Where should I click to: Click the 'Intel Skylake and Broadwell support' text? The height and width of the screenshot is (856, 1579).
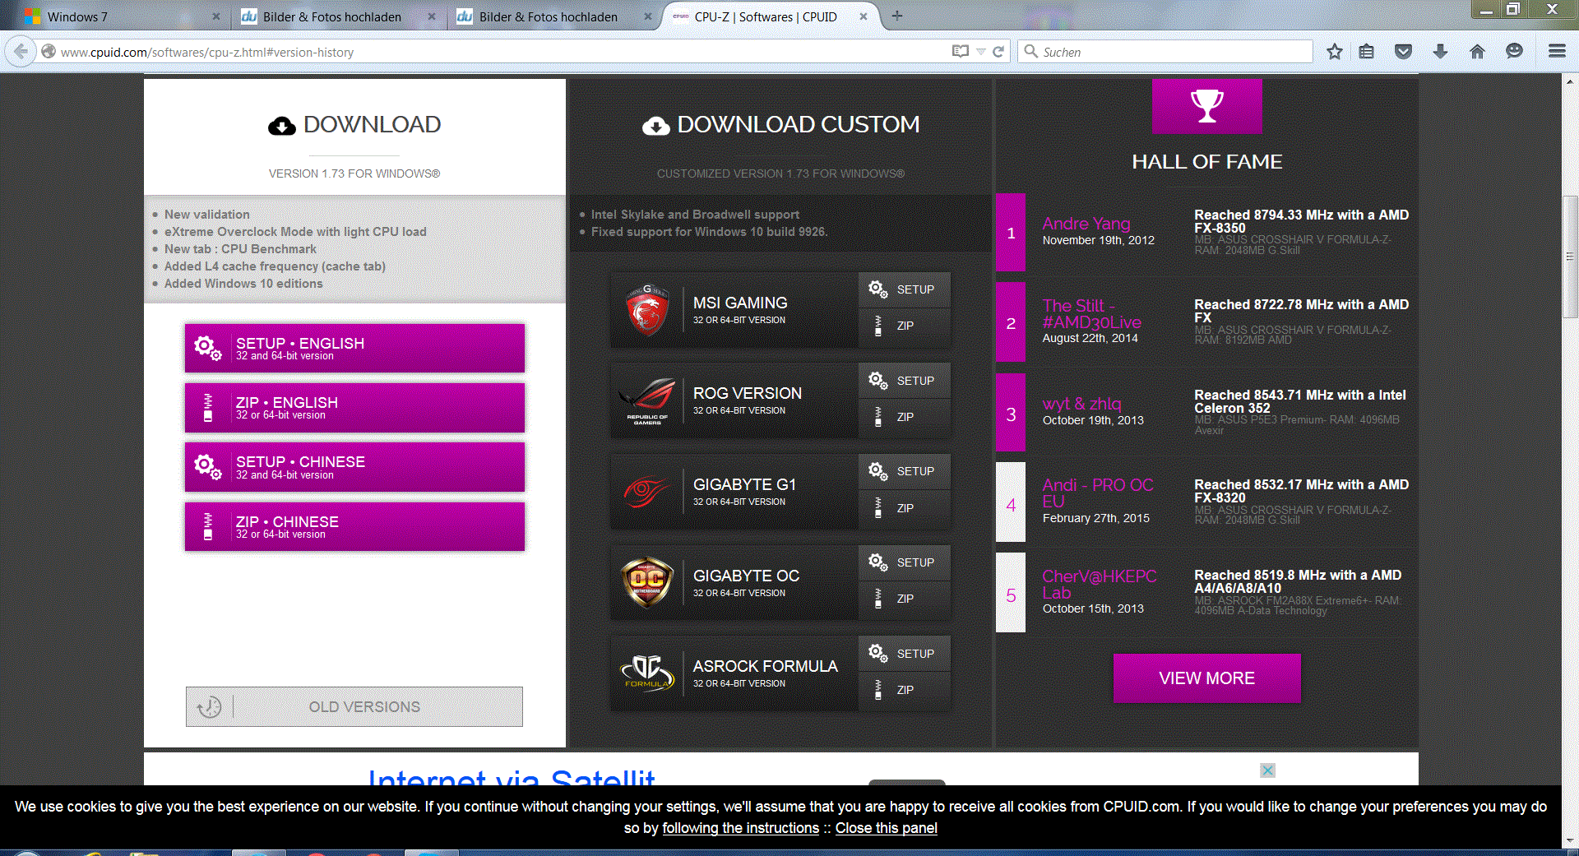pyautogui.click(x=695, y=215)
